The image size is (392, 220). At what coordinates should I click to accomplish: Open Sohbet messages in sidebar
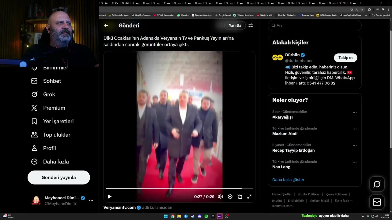coord(46,81)
